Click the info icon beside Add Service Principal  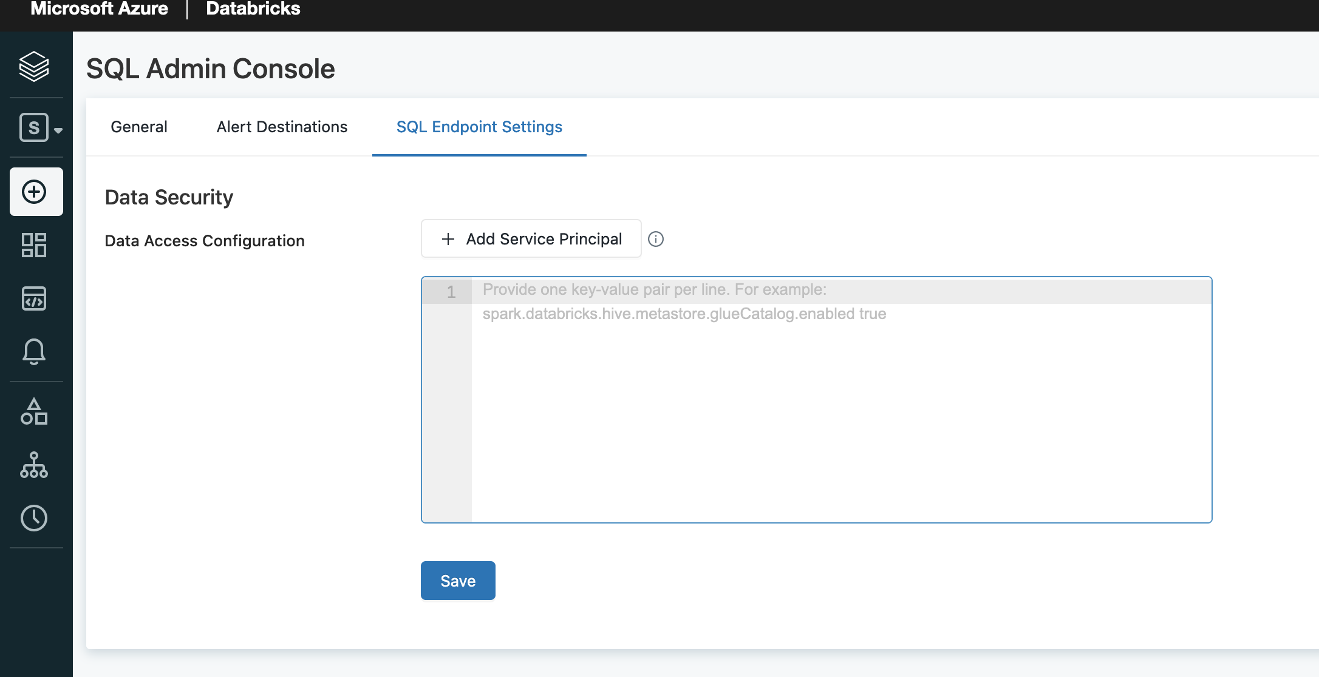656,239
